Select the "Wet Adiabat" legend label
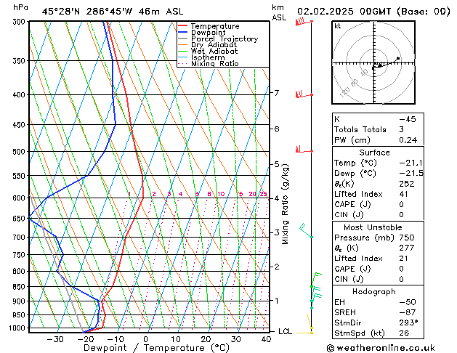The width and height of the screenshot is (457, 353). coord(214,51)
